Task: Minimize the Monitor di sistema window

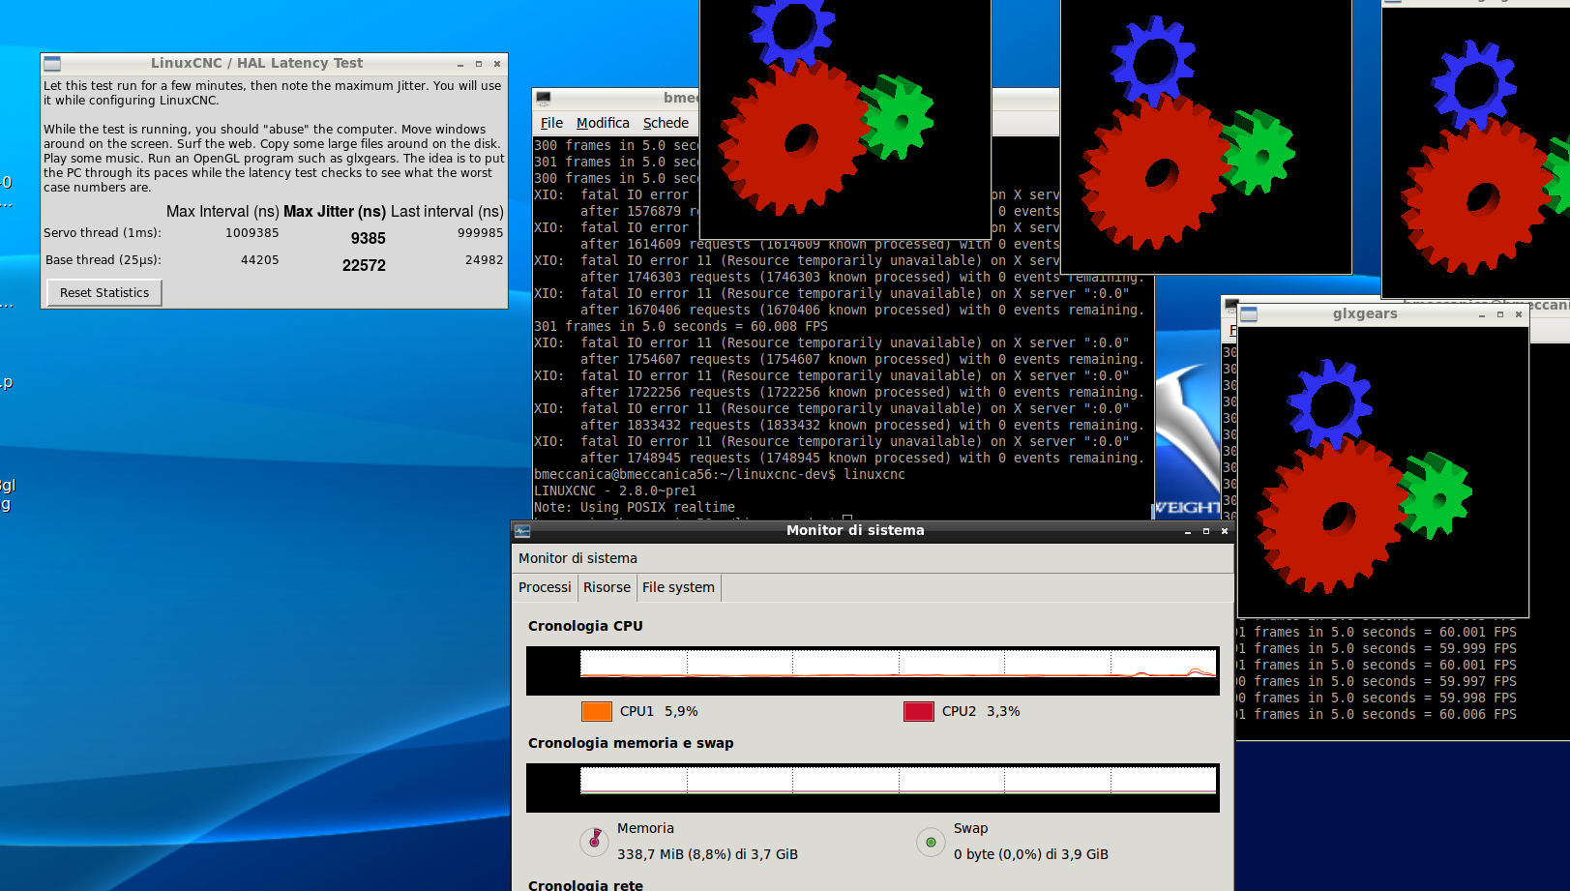Action: coord(1188,531)
